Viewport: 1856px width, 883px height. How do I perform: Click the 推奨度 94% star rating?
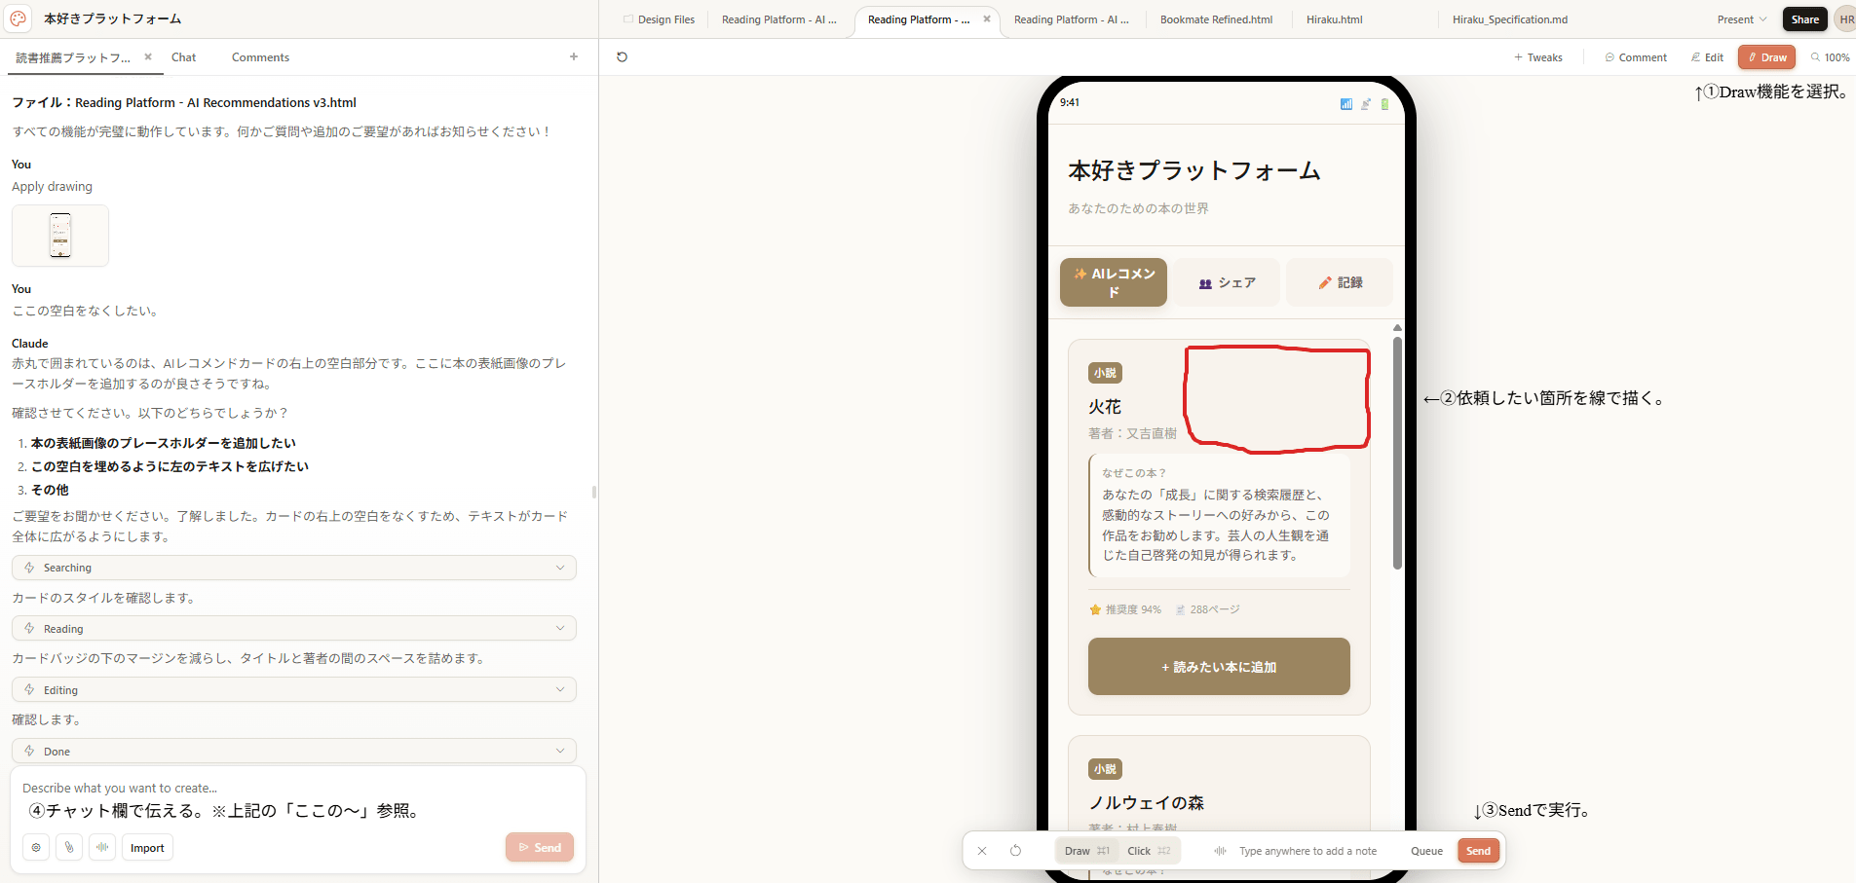click(x=1125, y=609)
